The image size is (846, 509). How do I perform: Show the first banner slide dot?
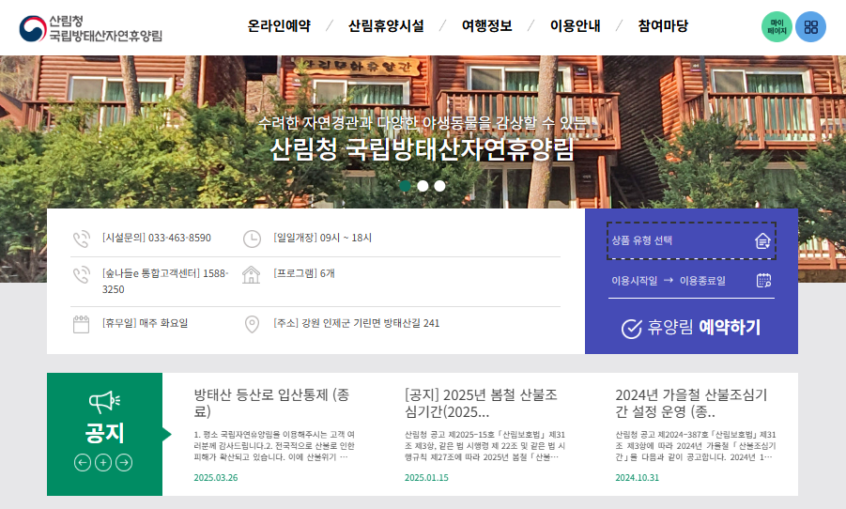[406, 186]
